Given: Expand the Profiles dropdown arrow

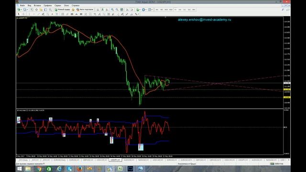Looking at the screenshot, I should pyautogui.click(x=27, y=10).
